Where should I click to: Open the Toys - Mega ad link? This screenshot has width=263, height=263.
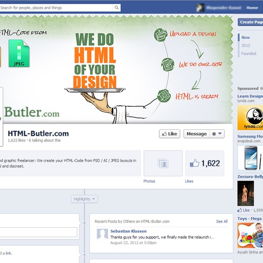tap(250, 219)
